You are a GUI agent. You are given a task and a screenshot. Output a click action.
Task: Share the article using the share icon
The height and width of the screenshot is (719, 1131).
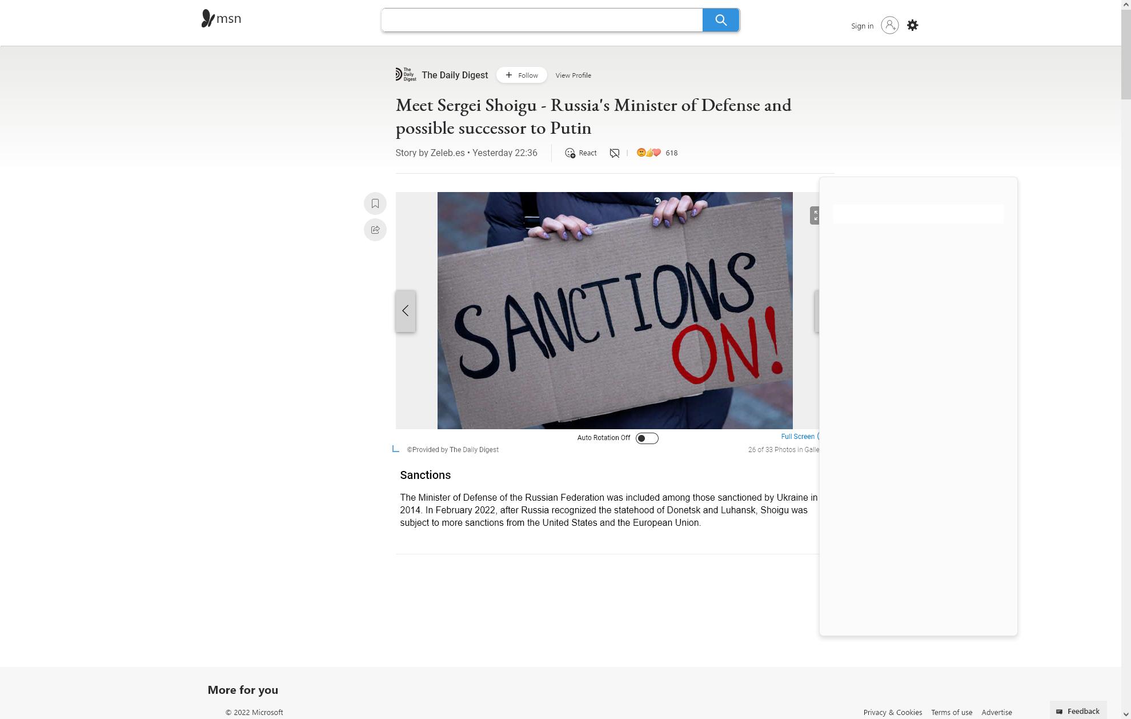[x=375, y=230]
